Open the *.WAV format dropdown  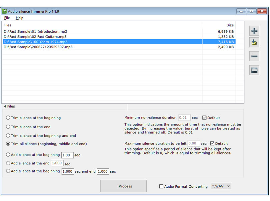tap(221, 186)
